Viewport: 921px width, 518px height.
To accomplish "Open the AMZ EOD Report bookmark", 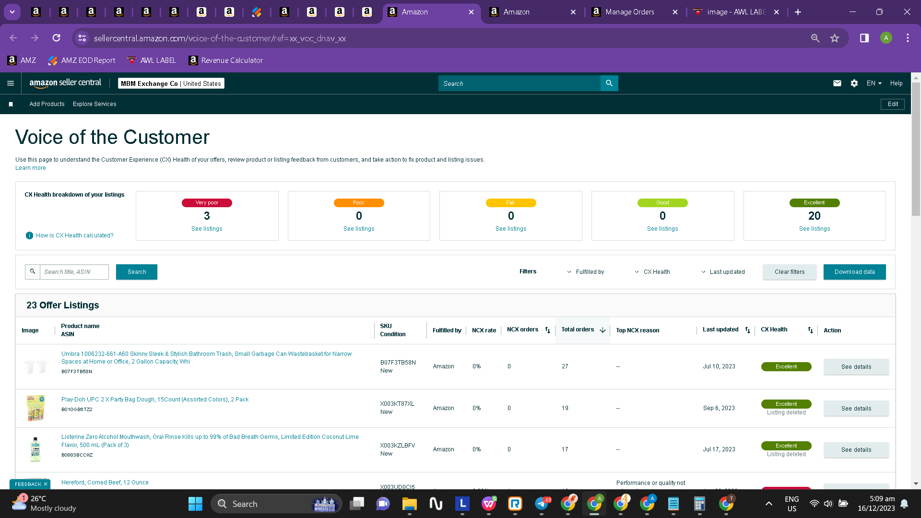I will 82,60.
